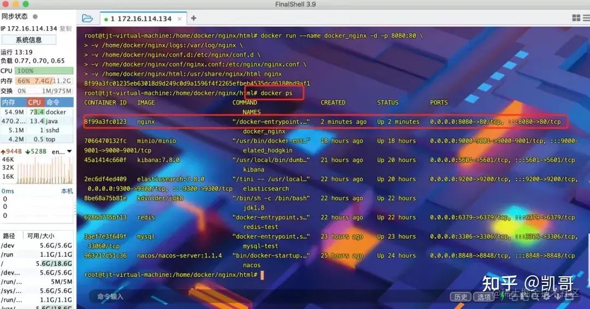
Task: Click the sync status indicator dot
Action: 35,16
